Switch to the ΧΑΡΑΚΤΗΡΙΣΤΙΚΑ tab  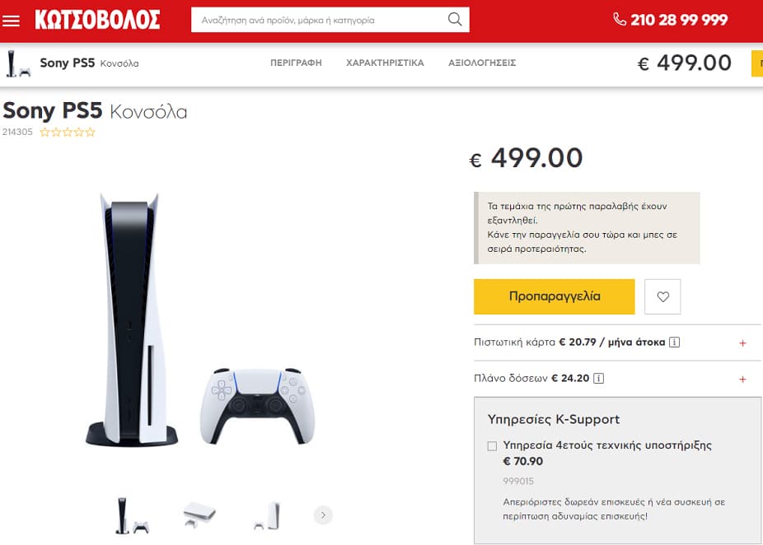385,63
